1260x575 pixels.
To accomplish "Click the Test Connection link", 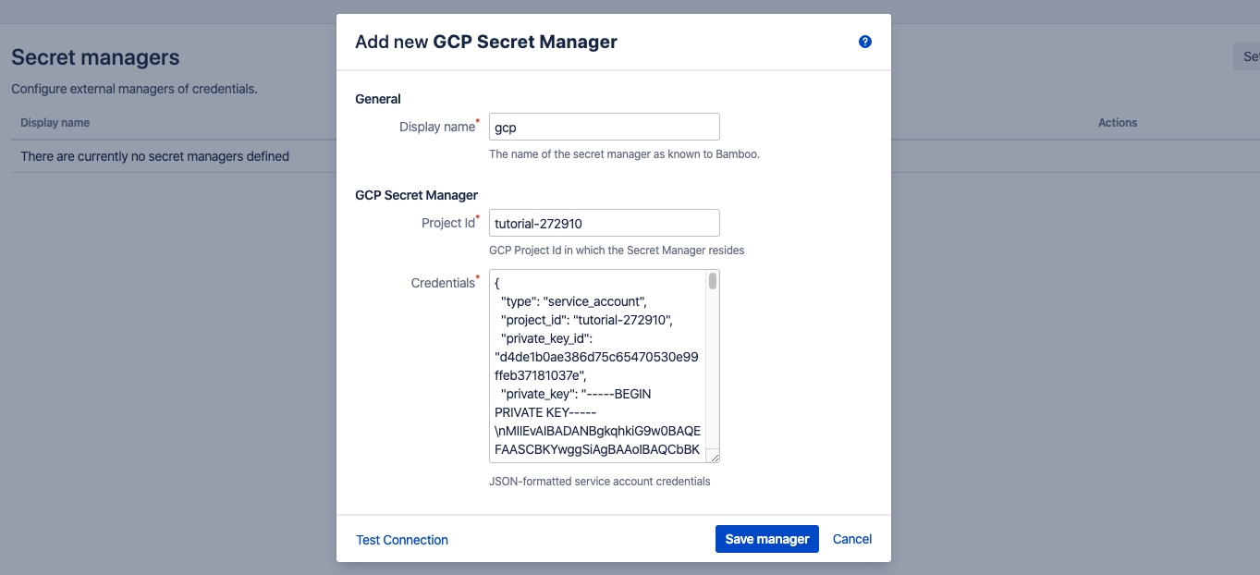I will (402, 540).
